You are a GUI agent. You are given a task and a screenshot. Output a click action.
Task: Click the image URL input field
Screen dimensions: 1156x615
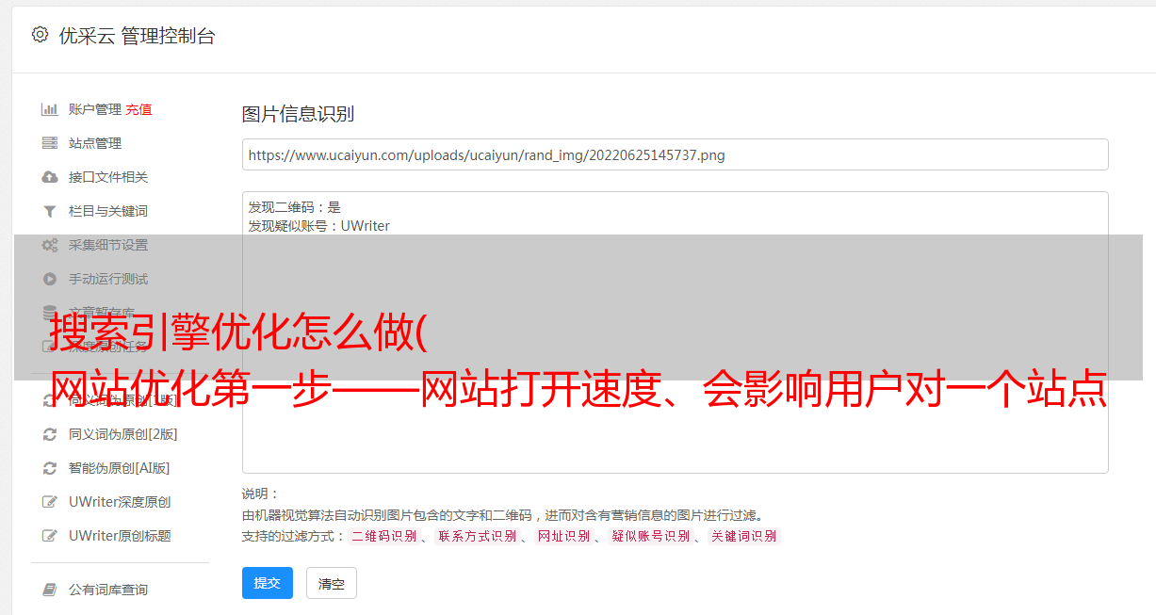675,154
